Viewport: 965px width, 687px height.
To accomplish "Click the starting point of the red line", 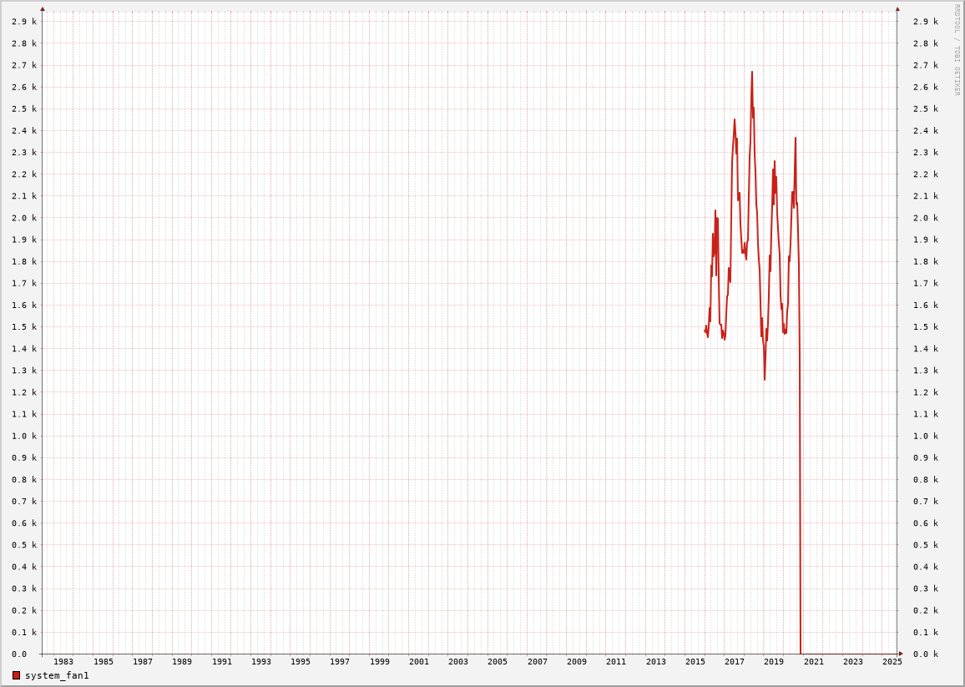I will pyautogui.click(x=705, y=331).
